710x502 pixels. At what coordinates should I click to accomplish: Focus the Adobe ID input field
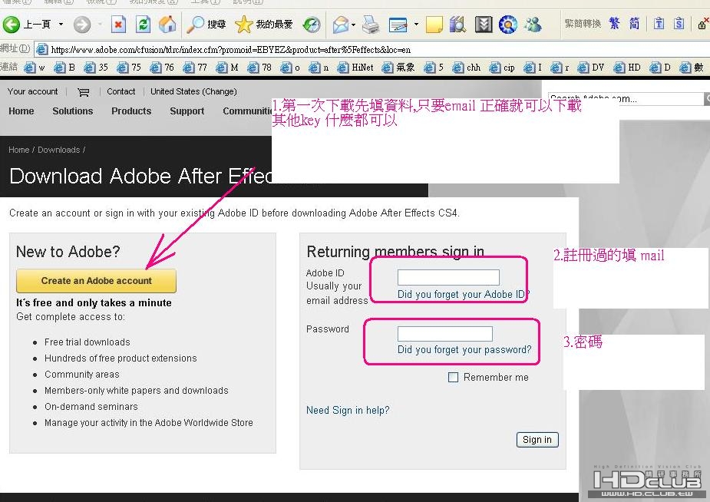pyautogui.click(x=448, y=277)
